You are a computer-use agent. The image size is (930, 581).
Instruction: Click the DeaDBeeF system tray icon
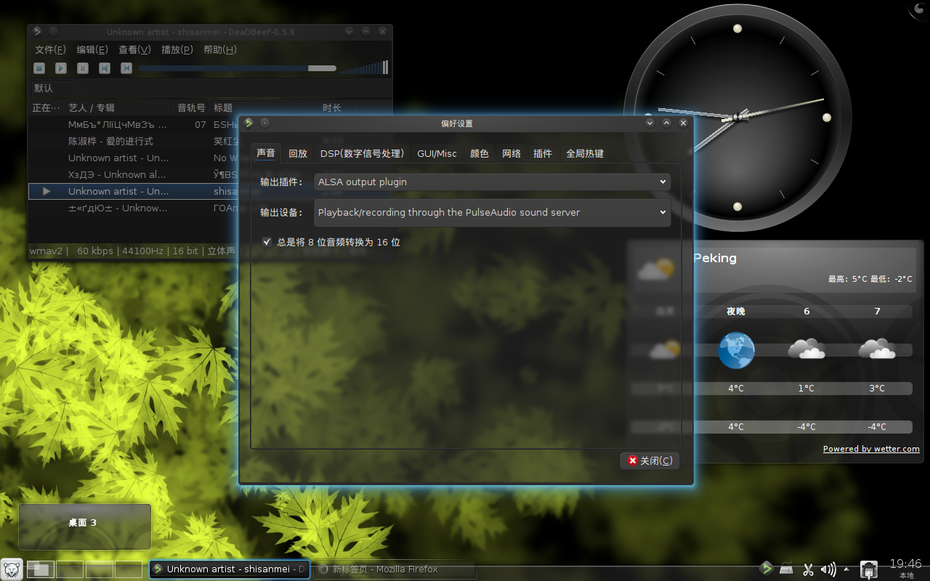click(766, 569)
